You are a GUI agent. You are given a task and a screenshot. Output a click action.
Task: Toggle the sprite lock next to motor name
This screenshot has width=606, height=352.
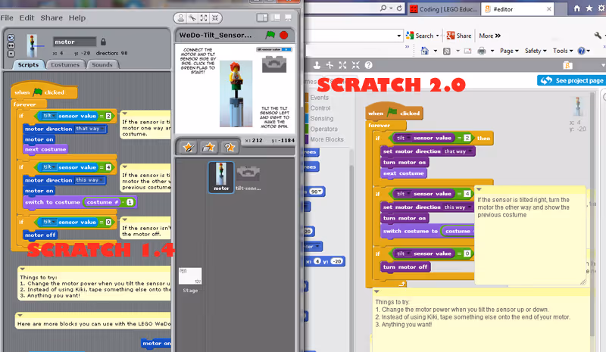(x=103, y=42)
